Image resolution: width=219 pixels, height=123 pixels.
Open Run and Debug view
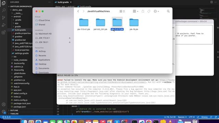click(4, 25)
